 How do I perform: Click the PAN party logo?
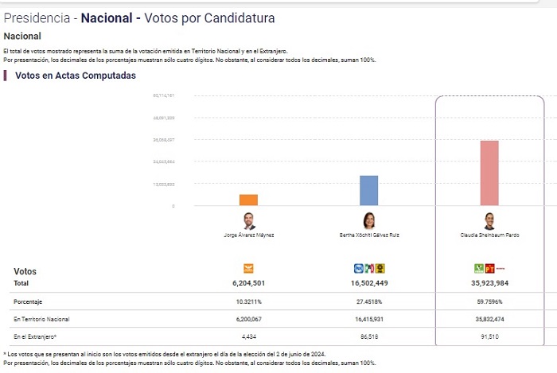[x=358, y=268]
